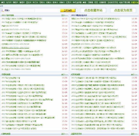Open the underlined 20171202~20171223 entry
Screen dimensions: 139x136
[x=15, y=48]
